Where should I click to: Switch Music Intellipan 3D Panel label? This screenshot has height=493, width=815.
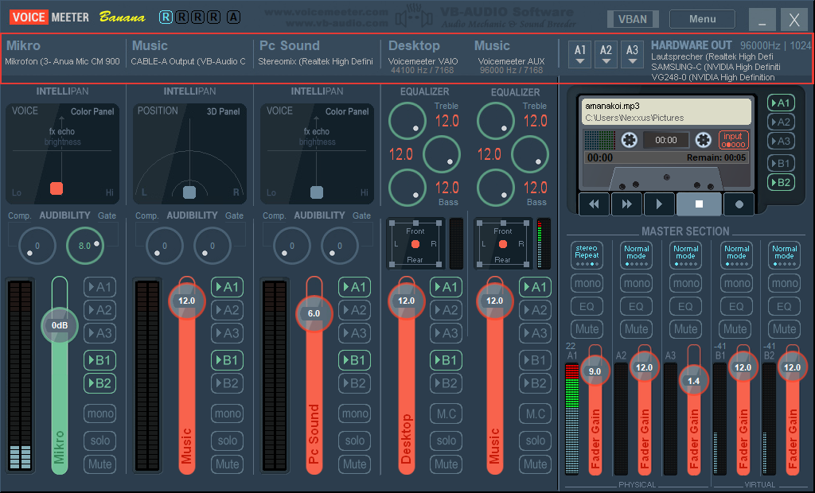pyautogui.click(x=223, y=111)
